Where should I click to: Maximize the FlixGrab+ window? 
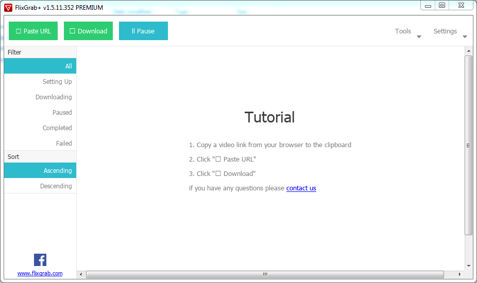[442, 6]
